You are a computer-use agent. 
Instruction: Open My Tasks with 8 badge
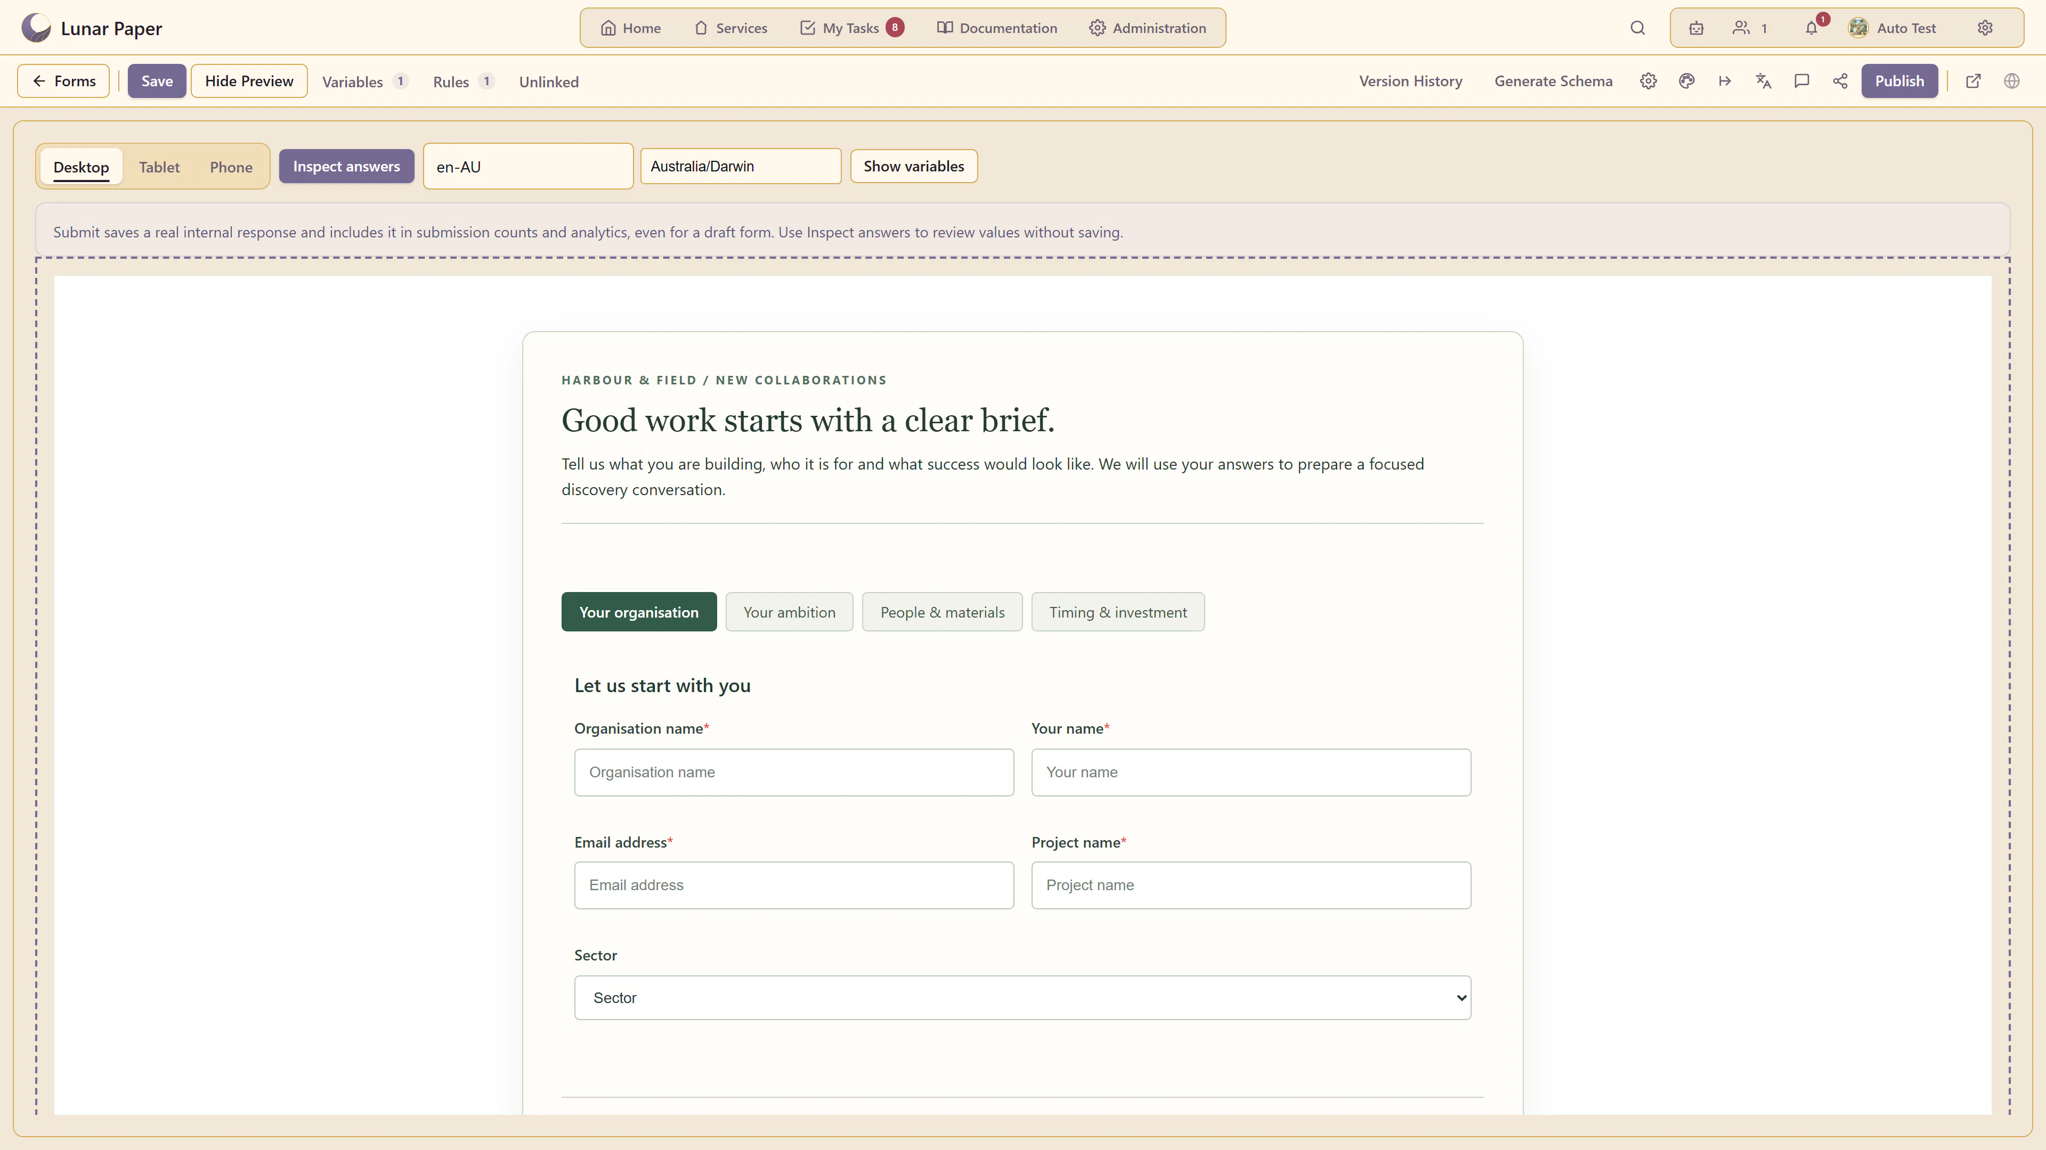click(x=851, y=28)
